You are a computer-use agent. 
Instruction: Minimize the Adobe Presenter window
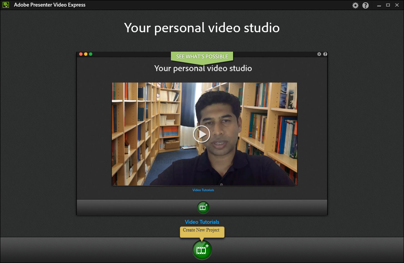coord(379,5)
